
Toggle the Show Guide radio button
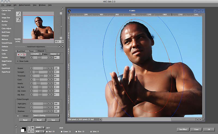(x=18, y=61)
